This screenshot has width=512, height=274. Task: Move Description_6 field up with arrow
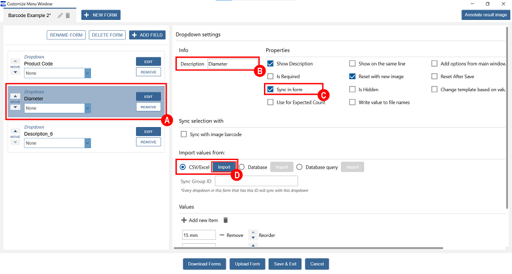[x=16, y=132]
